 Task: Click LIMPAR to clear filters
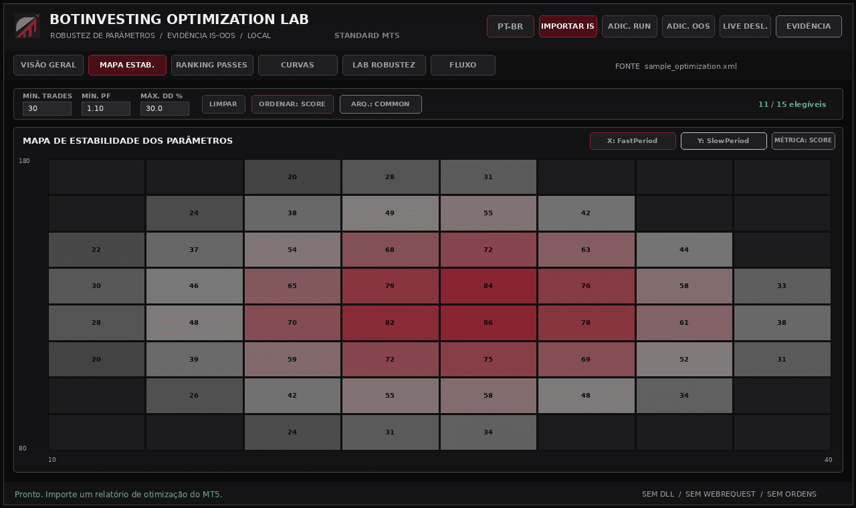point(223,104)
